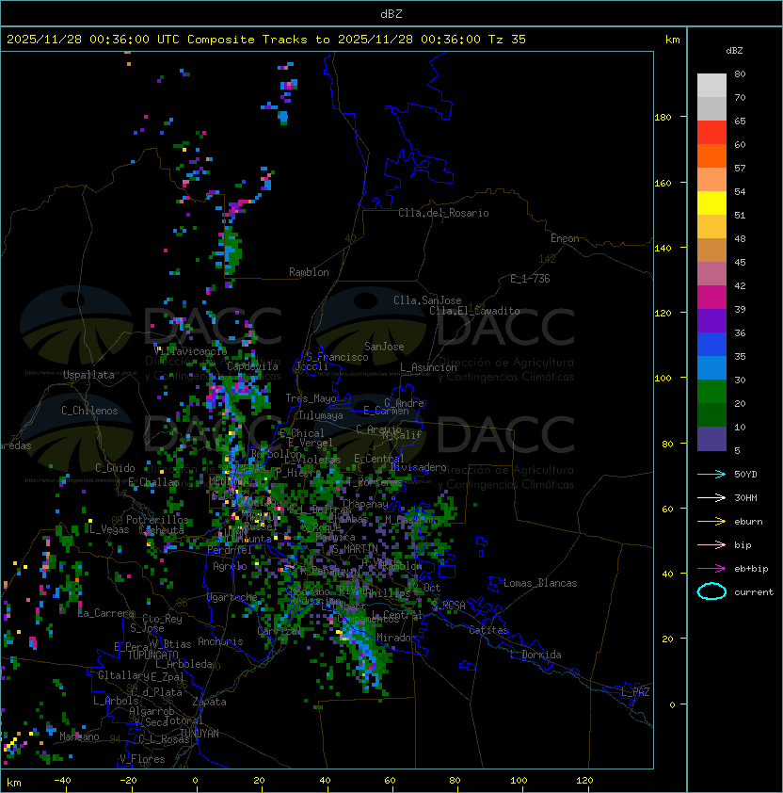Viewport: 783px width, 793px height.
Task: Click the 'Zapata' map label
Action: coord(209,702)
